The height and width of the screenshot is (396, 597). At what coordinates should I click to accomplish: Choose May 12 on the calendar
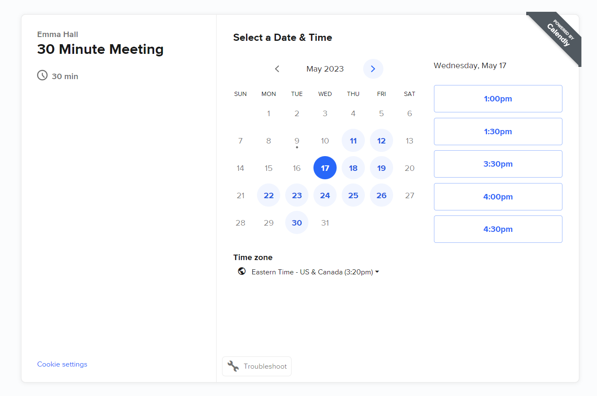(381, 141)
